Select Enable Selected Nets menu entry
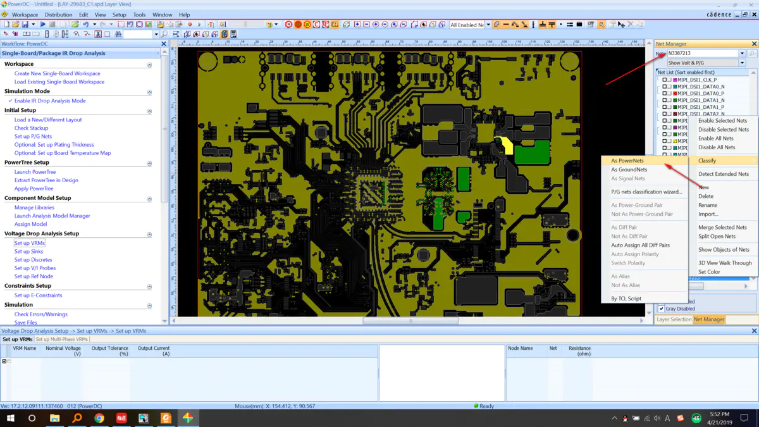This screenshot has width=759, height=427. pos(723,120)
